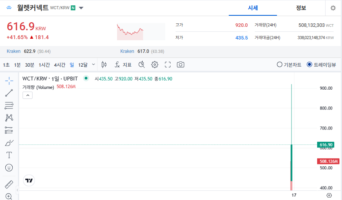Open the emoji icons tool

9,168
